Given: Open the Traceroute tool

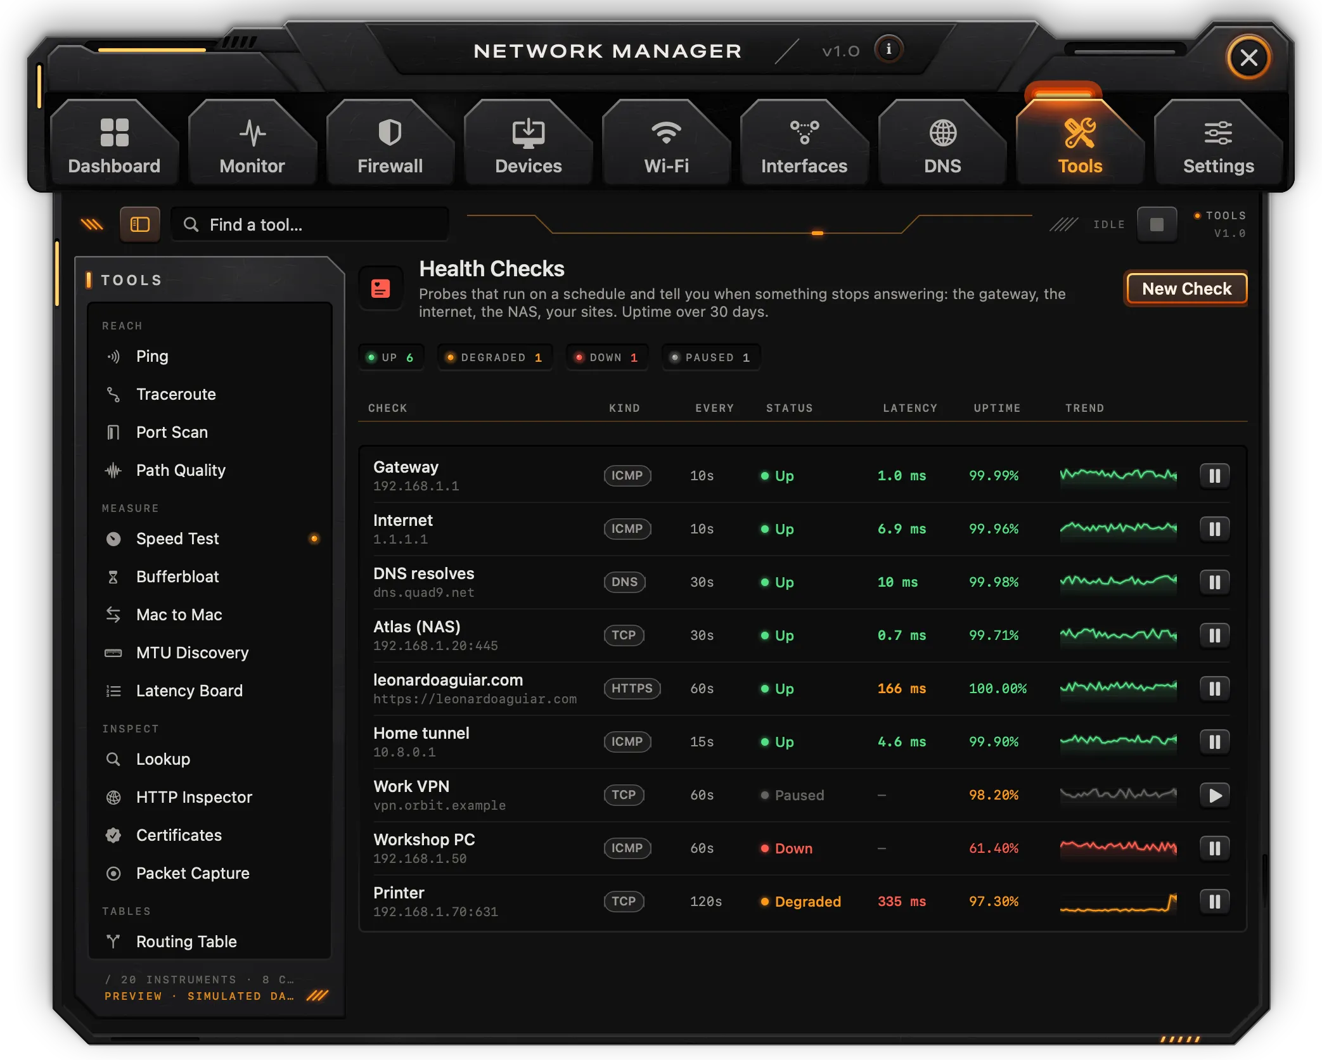Looking at the screenshot, I should tap(210, 394).
